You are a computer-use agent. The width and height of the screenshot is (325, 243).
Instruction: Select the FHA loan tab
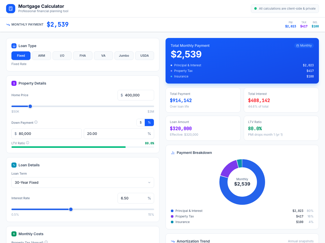[x=83, y=55]
